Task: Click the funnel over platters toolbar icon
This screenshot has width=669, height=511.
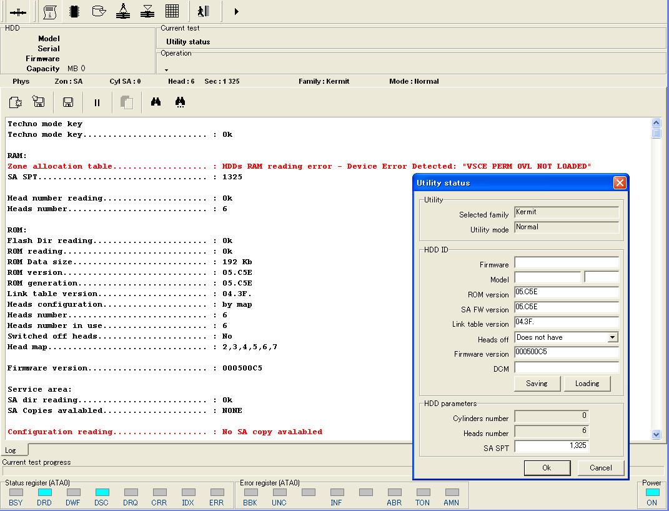Action: [147, 11]
